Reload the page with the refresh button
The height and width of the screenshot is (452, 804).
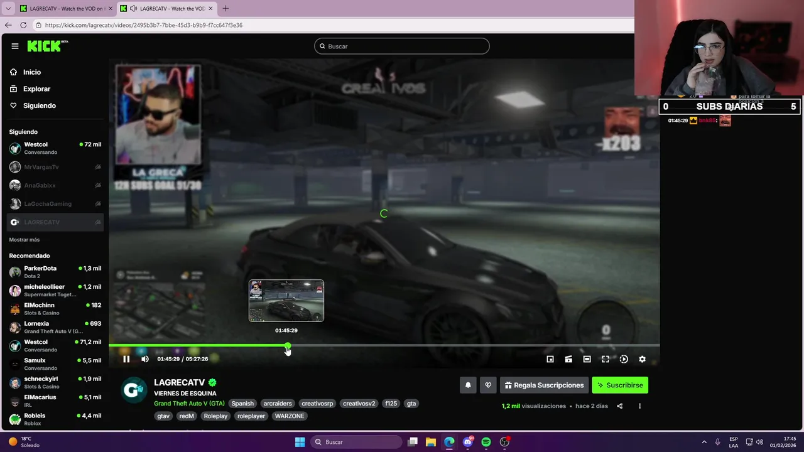click(23, 25)
